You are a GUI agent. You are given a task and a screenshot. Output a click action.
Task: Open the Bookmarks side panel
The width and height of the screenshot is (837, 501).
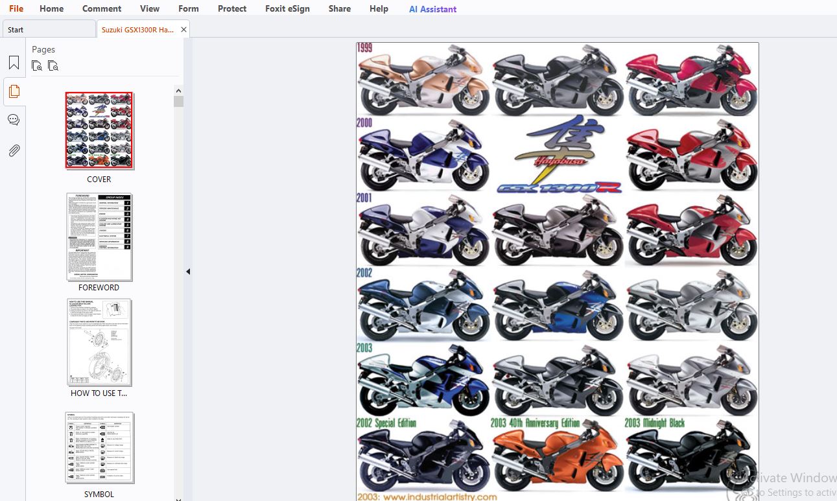pos(14,63)
